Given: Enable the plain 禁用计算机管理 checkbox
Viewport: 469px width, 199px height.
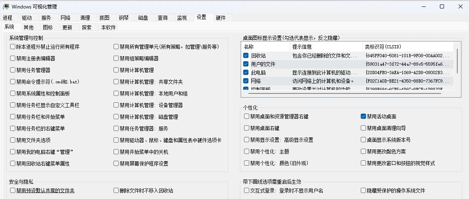Looking at the screenshot, I should (x=116, y=70).
